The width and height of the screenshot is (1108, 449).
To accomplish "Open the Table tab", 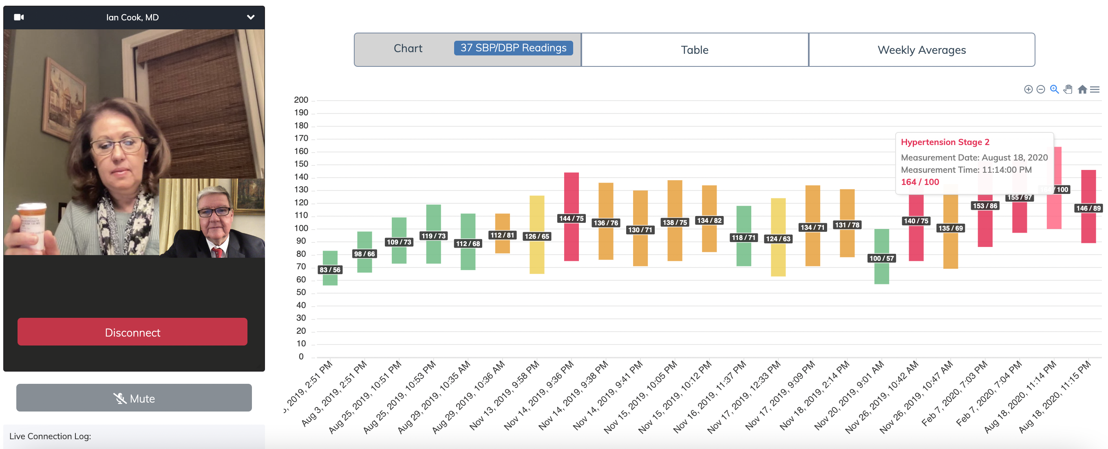I will 694,50.
